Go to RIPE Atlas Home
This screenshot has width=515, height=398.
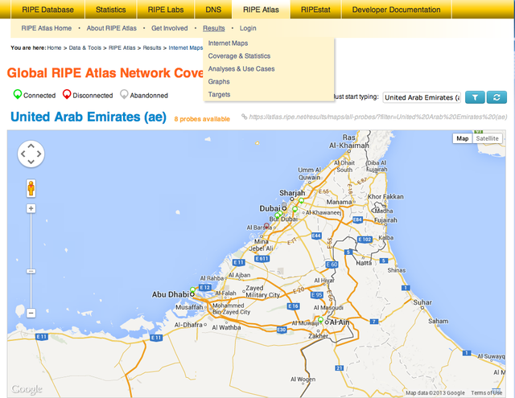click(x=47, y=28)
